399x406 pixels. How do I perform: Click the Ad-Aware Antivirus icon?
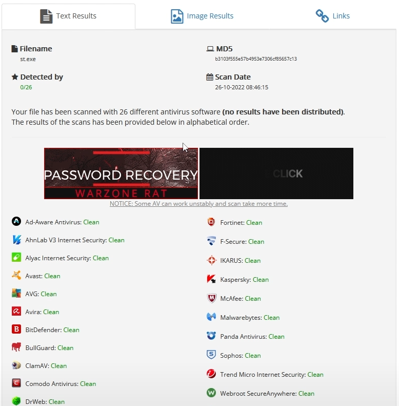click(16, 221)
